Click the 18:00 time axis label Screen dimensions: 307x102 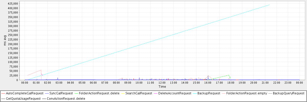(231, 83)
